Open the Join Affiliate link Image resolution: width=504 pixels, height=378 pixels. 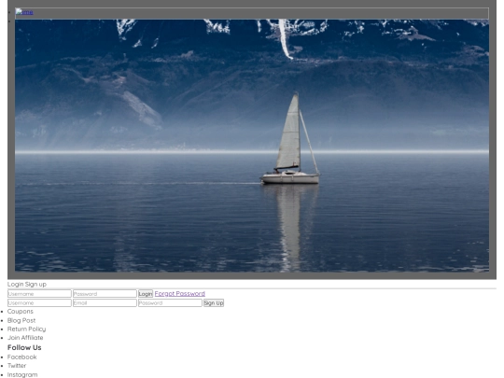(x=25, y=338)
